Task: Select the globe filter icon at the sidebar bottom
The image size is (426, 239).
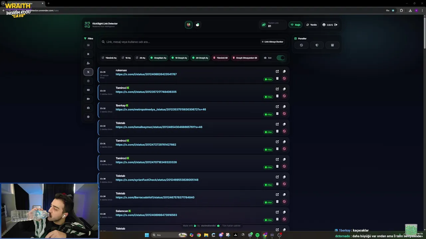Action: 88,117
